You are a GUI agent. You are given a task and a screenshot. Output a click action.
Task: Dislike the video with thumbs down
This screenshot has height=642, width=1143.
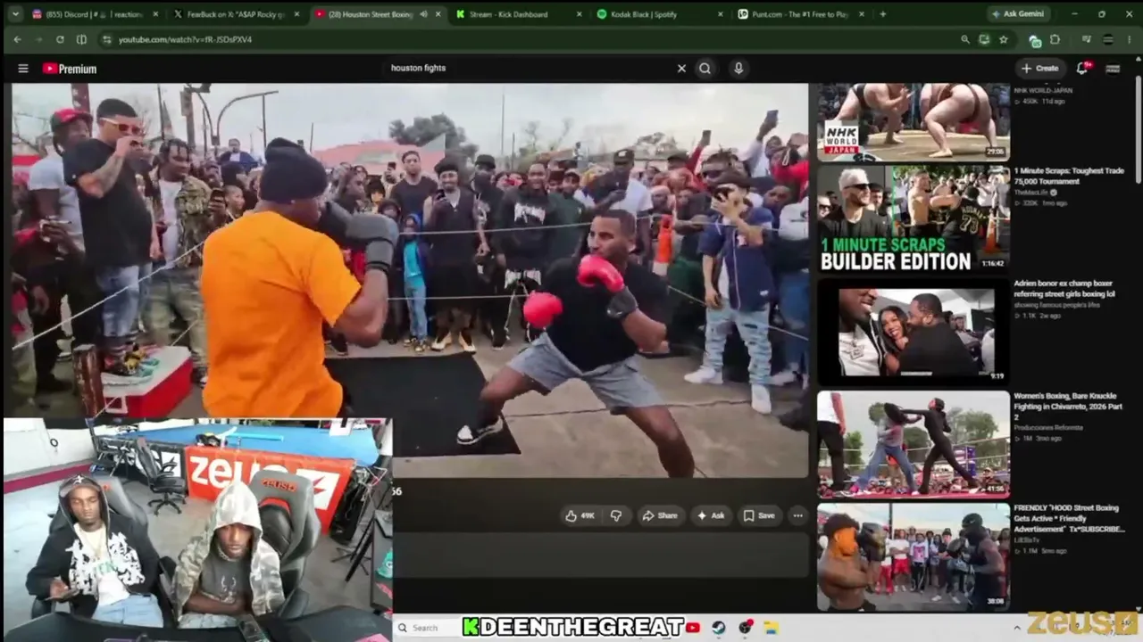[x=616, y=515]
